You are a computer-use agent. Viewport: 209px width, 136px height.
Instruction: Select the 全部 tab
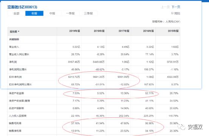pos(16,14)
